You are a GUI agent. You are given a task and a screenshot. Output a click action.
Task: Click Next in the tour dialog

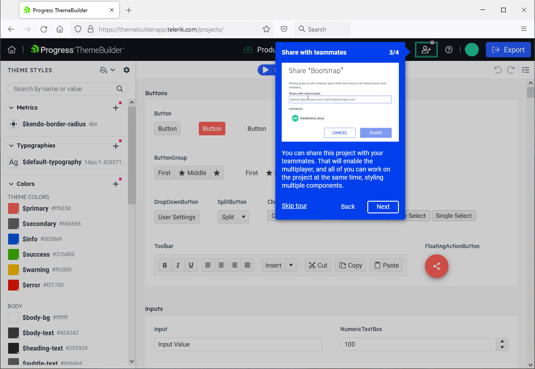point(383,207)
